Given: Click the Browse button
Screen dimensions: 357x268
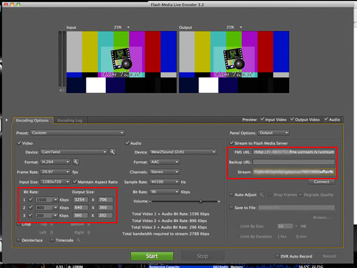Looking at the screenshot, I should 321,217.
